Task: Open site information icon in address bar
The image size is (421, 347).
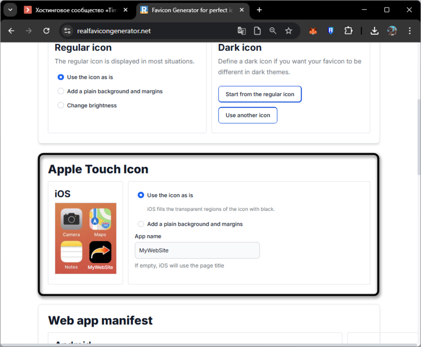Action: point(67,31)
